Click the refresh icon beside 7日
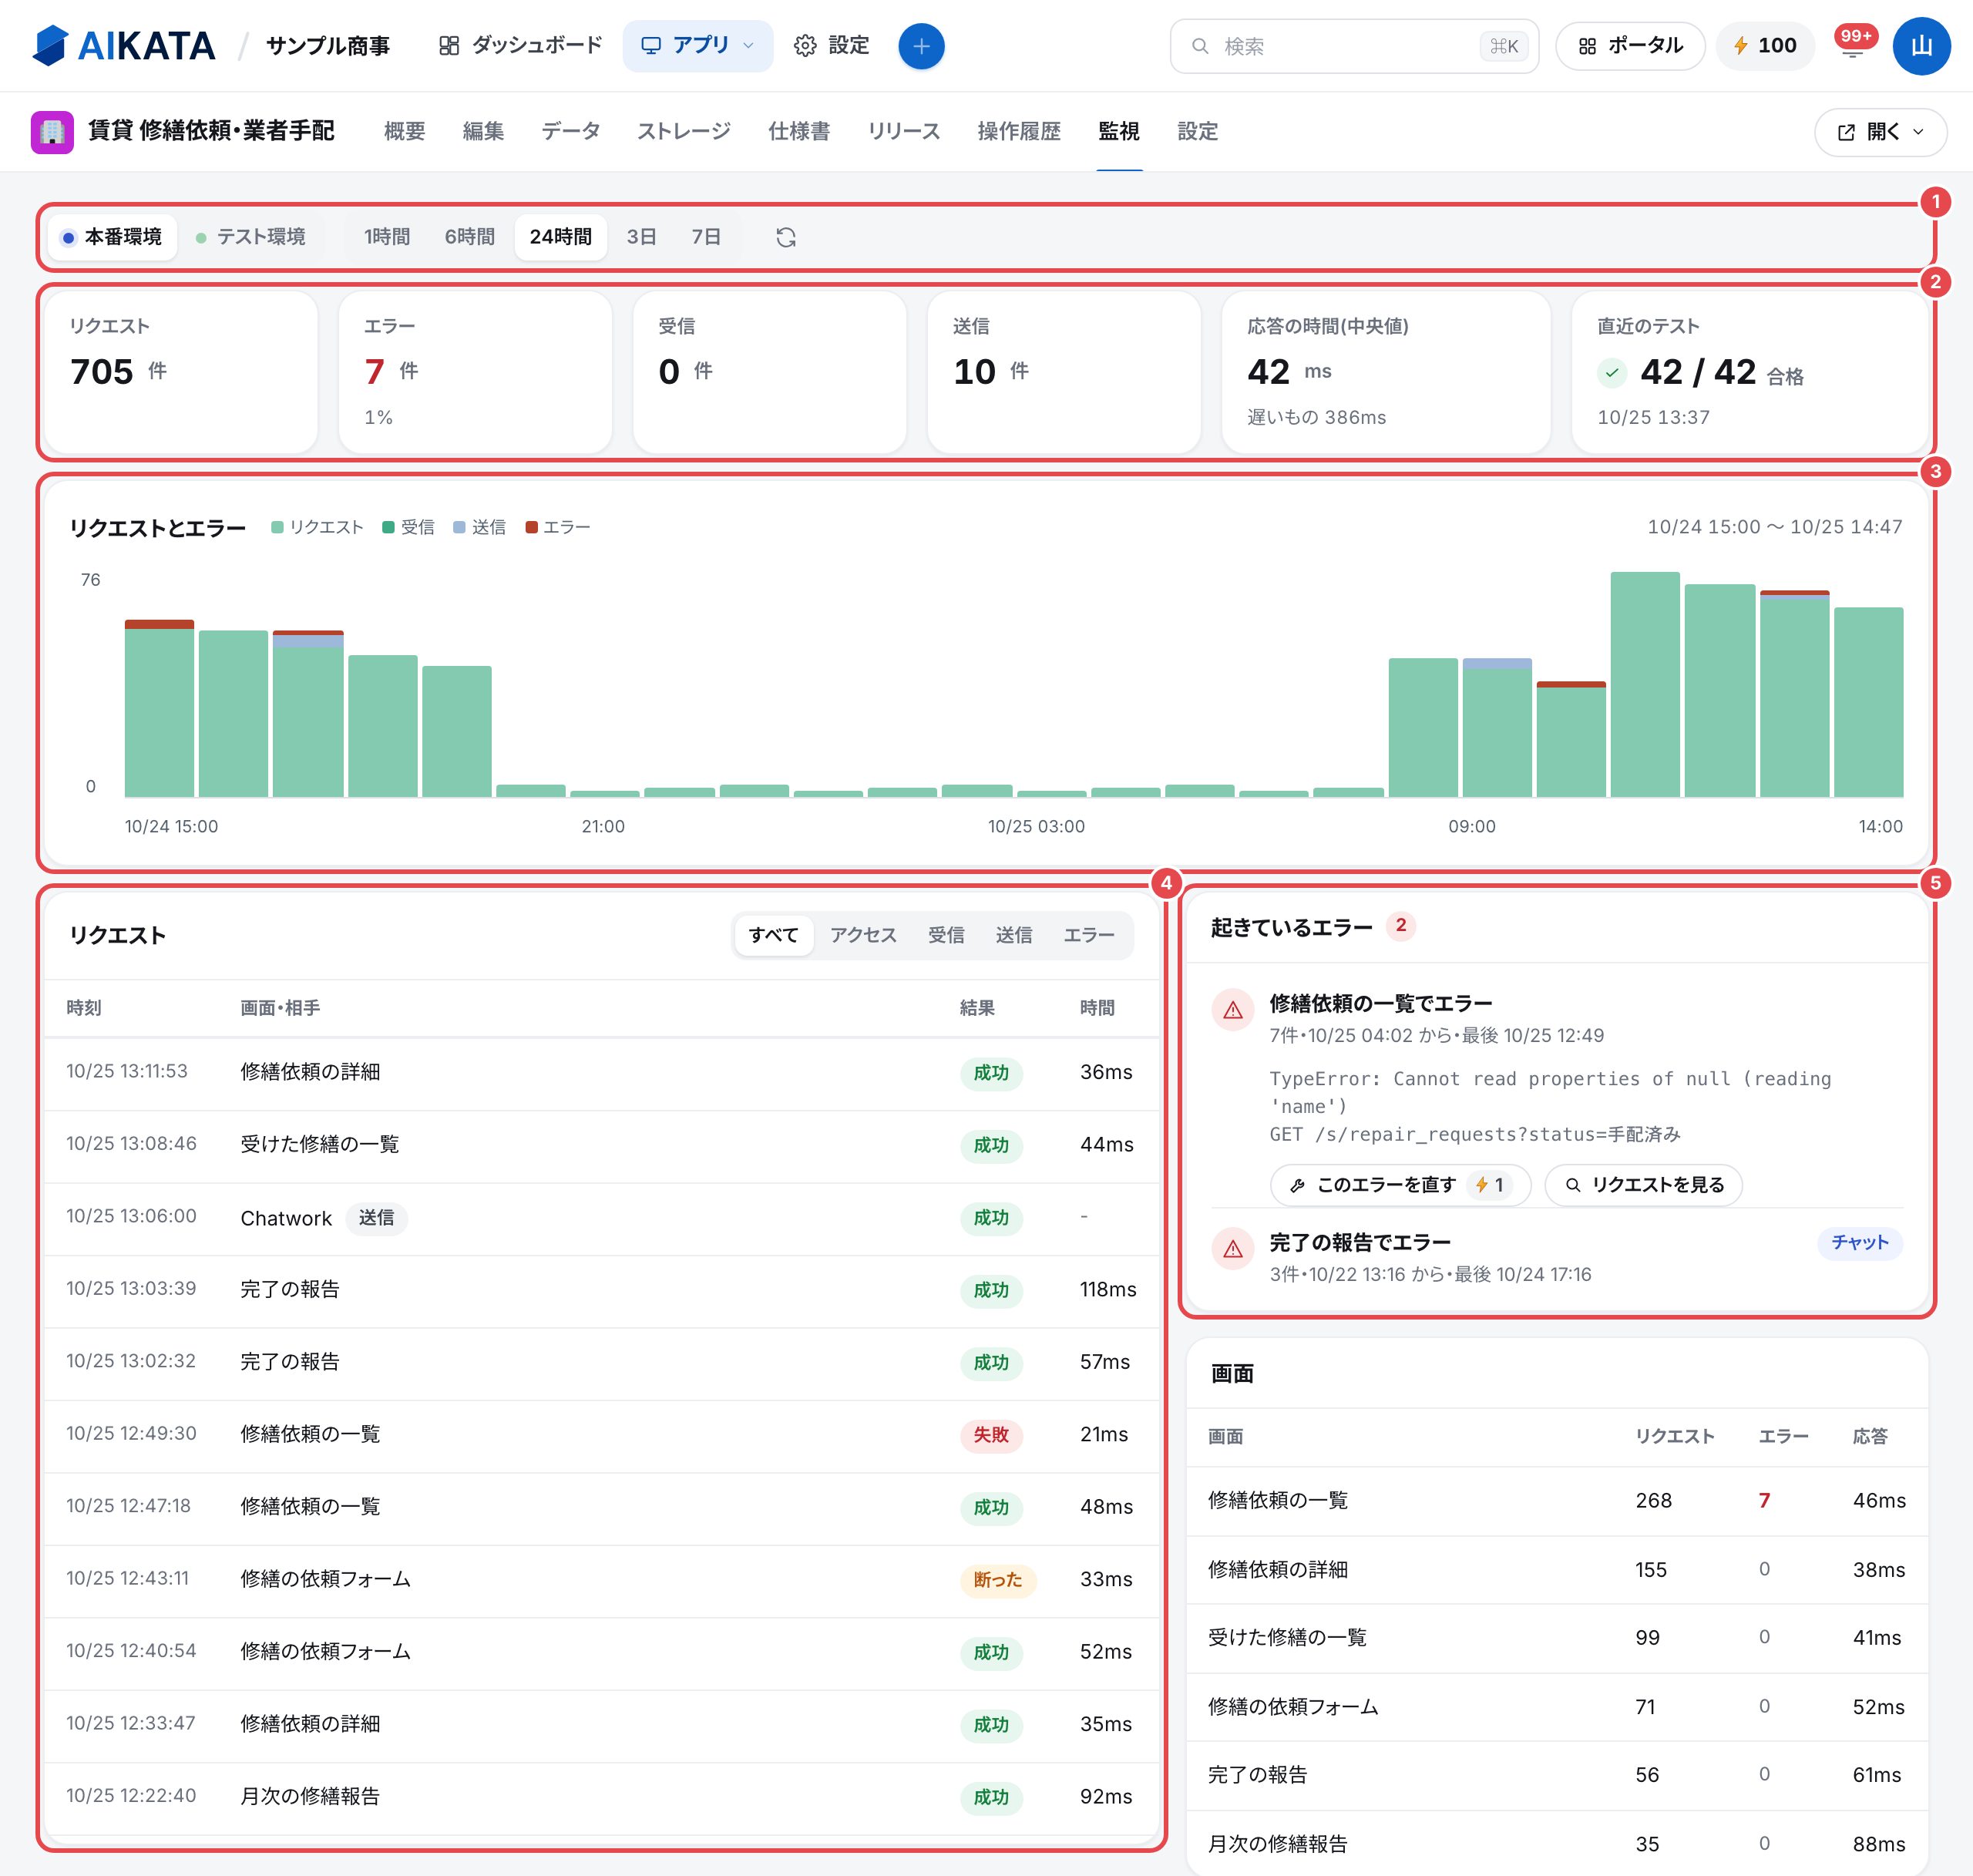This screenshot has height=1876, width=1973. [x=785, y=237]
